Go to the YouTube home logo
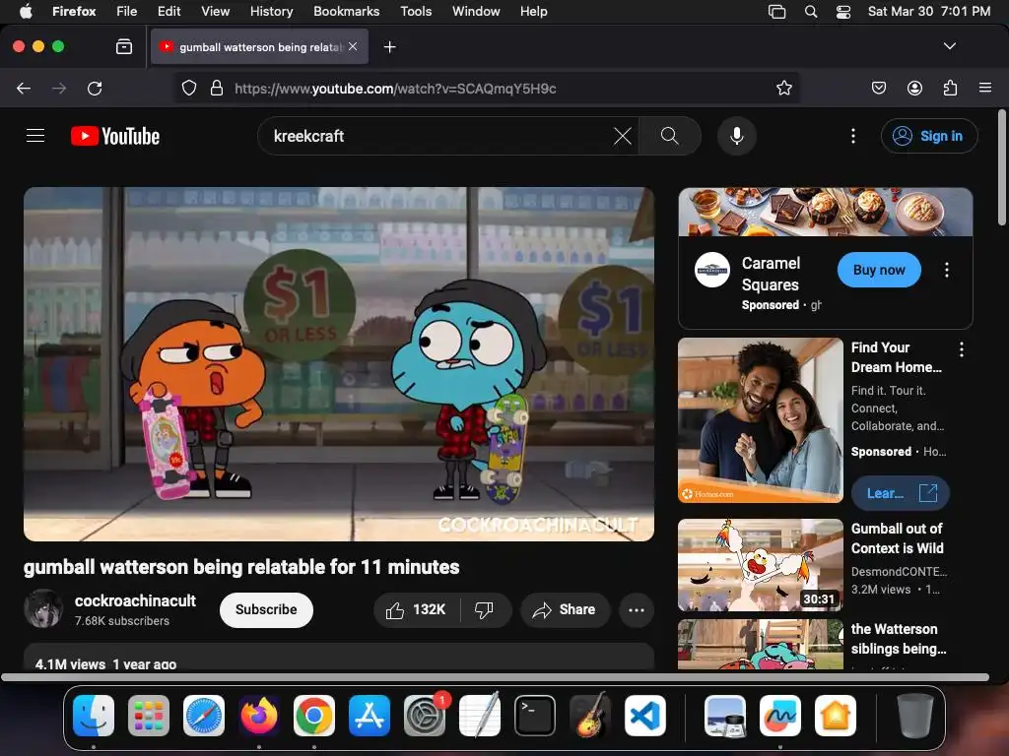 point(115,136)
